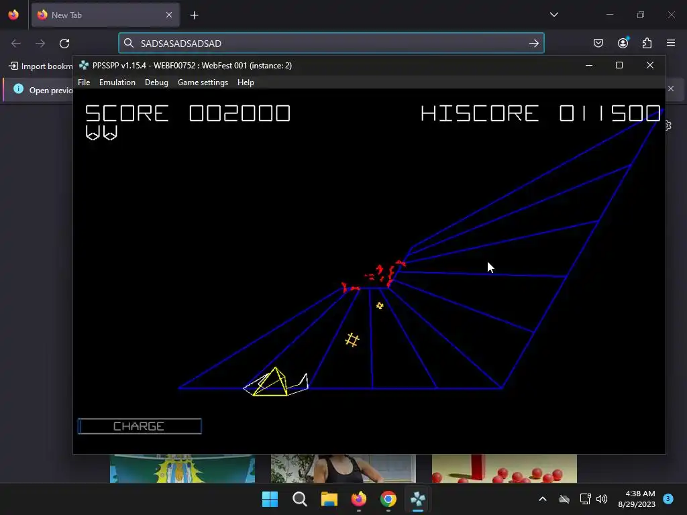Open the Firefox account icon

click(623, 43)
